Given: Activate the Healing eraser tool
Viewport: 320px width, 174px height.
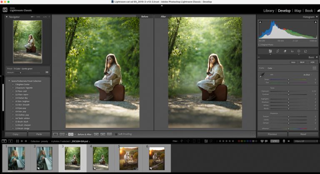Looking at the screenshot, I should point(285,51).
